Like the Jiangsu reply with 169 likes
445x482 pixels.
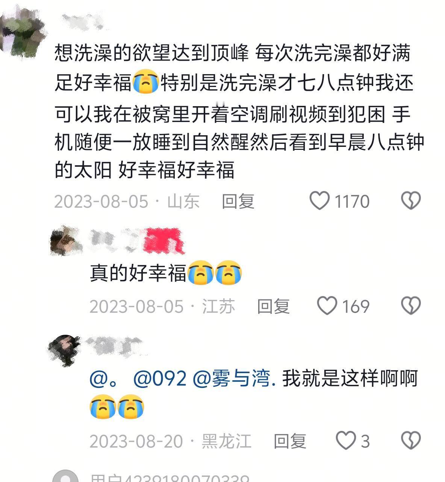point(327,305)
